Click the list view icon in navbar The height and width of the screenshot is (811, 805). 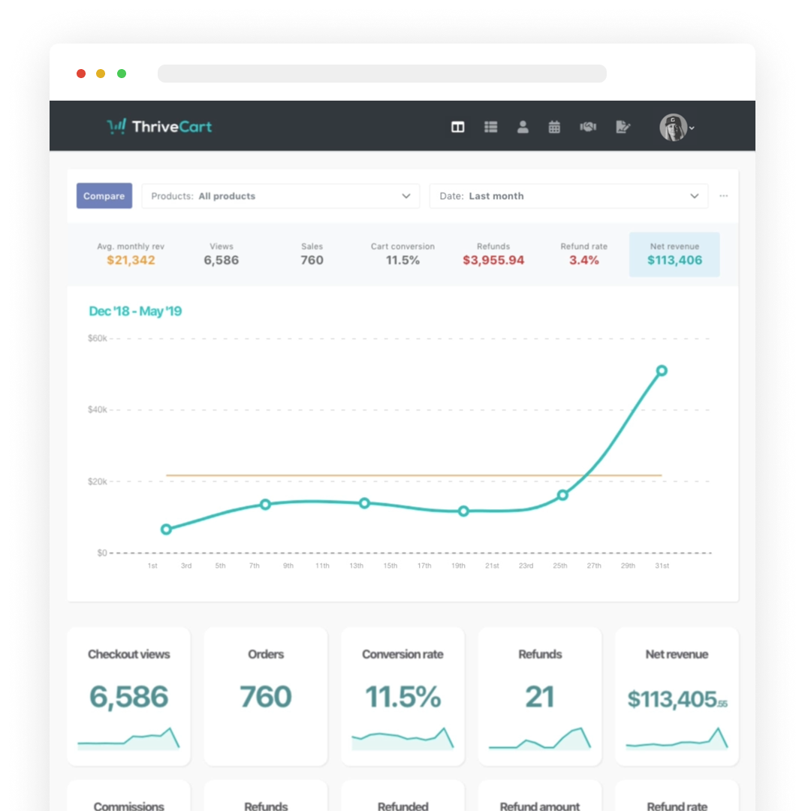click(490, 127)
